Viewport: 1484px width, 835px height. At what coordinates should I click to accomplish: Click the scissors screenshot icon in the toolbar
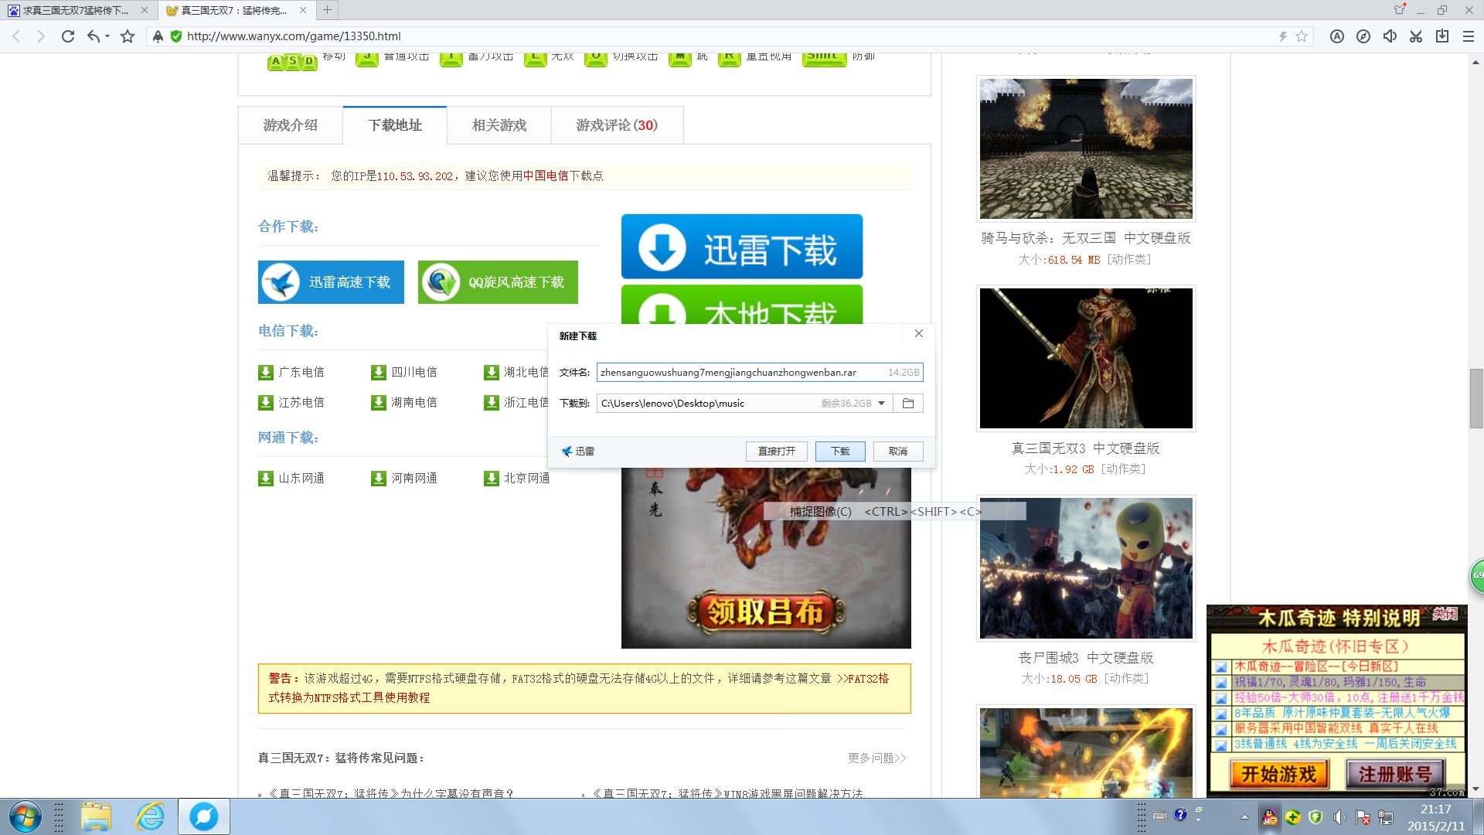click(x=1416, y=36)
